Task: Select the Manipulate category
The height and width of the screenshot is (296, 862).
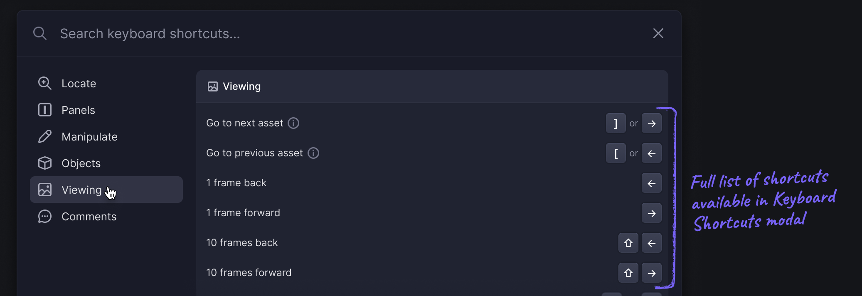Action: [89, 136]
